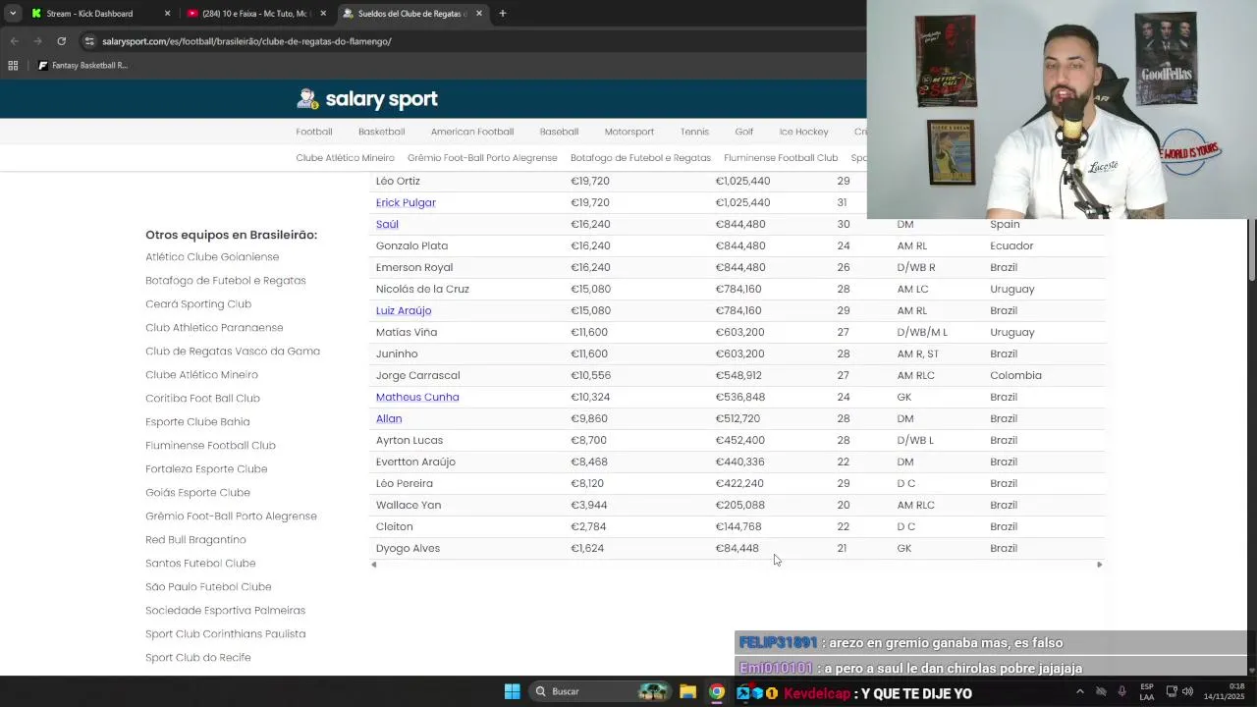The image size is (1257, 707).
Task: Select Gonzalo Plata name cell
Action: pos(411,245)
